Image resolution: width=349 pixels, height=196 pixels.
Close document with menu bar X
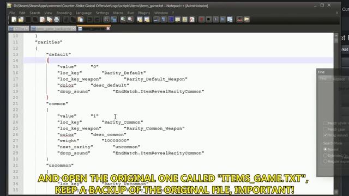(337, 13)
